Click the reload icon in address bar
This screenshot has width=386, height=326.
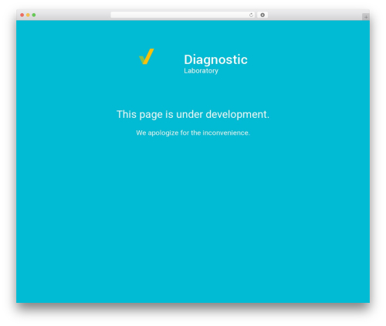(251, 15)
